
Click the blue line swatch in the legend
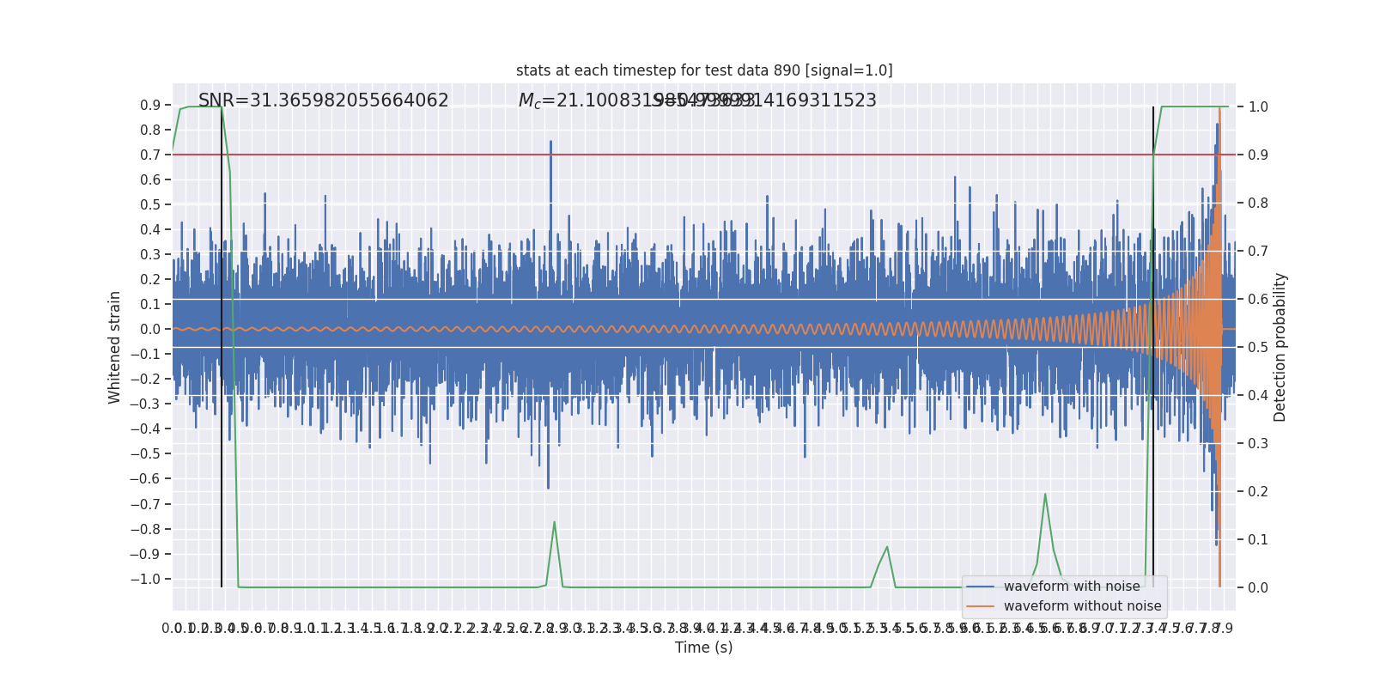click(980, 587)
